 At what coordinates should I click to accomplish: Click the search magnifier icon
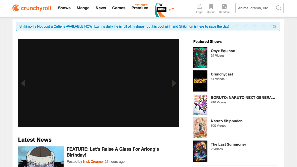278,8
